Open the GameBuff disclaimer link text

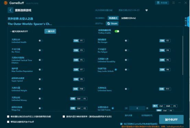click(x=145, y=124)
